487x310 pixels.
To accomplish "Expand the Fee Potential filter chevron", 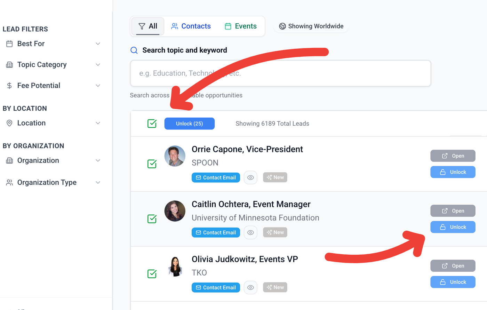I will pos(98,86).
